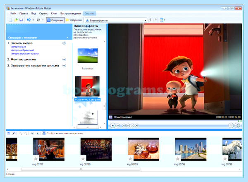Image resolution: width=248 pixels, height=182 pixels.
Task: Click the up one level icon
Action: coord(150,20)
